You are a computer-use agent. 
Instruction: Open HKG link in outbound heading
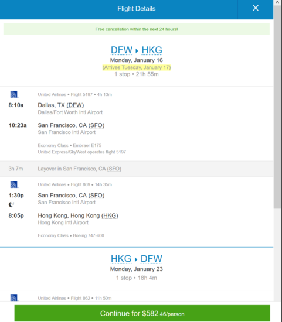coord(152,50)
